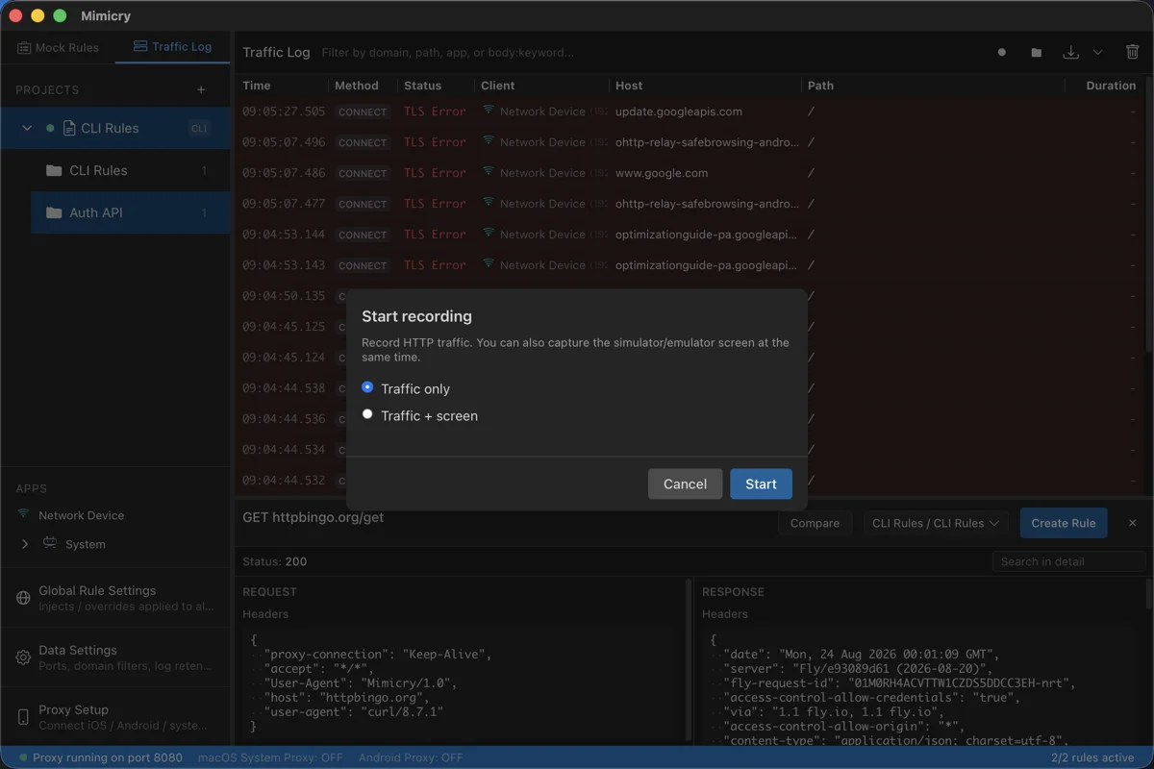This screenshot has height=769, width=1154.
Task: Click the record dot icon in toolbar
Action: click(1002, 52)
